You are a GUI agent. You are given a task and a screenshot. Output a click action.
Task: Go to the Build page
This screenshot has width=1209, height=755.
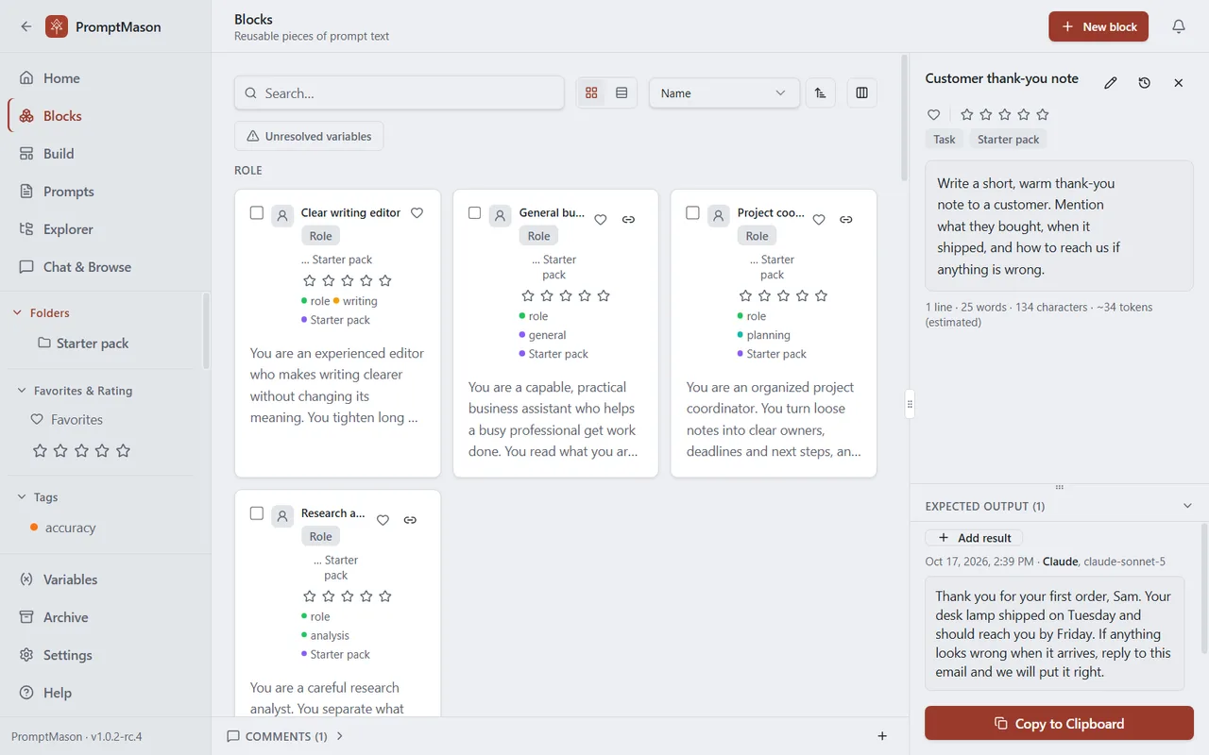click(104, 154)
